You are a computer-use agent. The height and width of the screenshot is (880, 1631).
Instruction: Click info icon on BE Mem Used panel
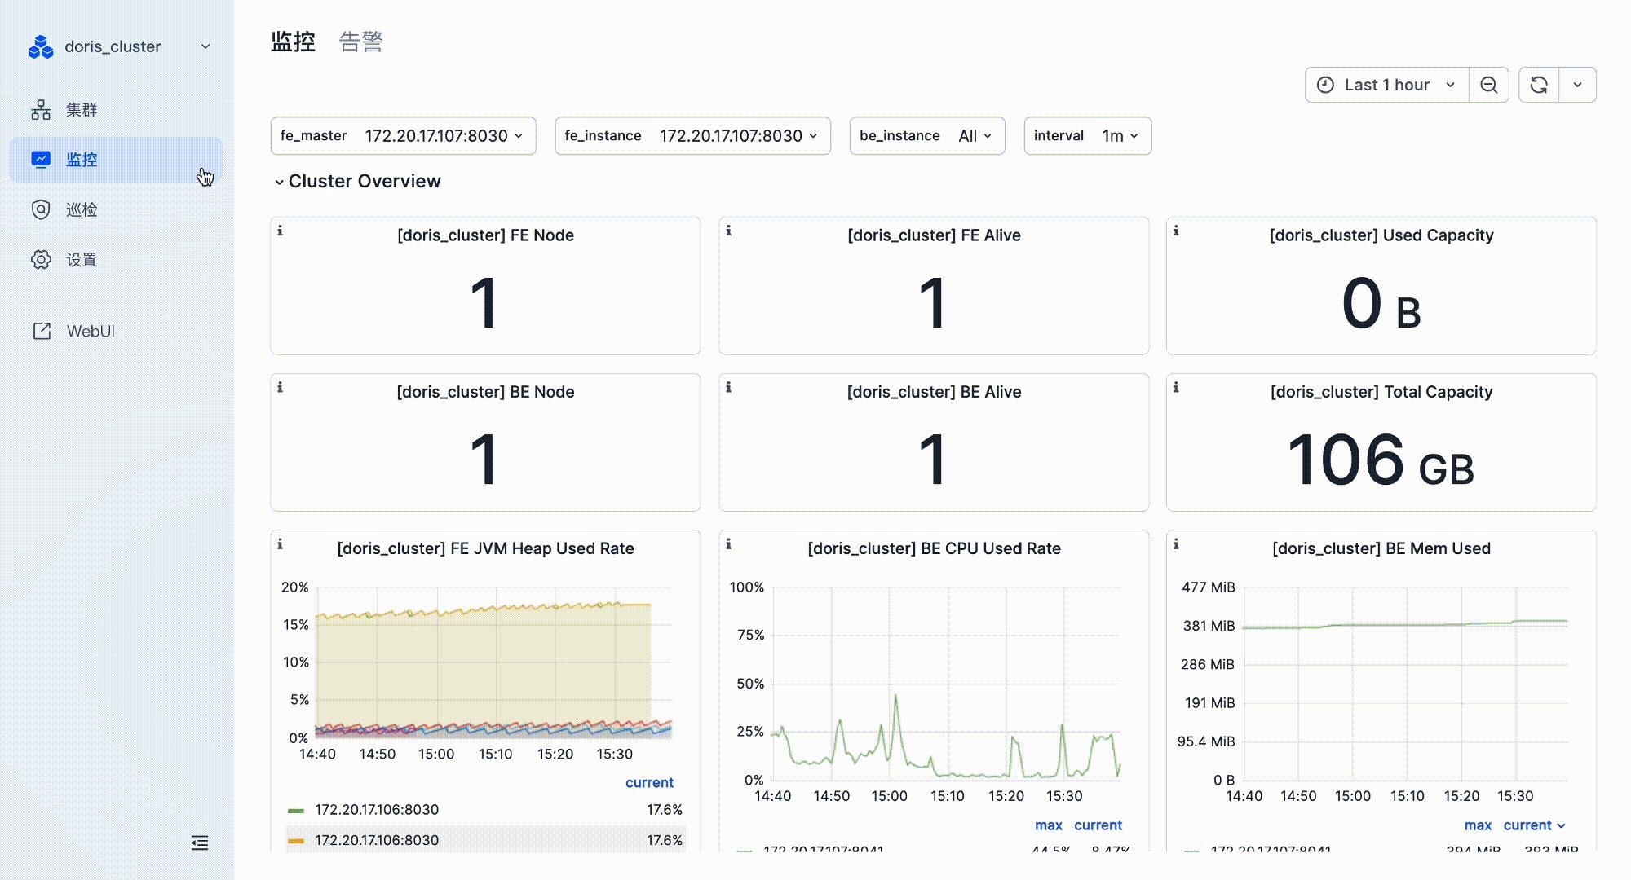click(x=1176, y=543)
